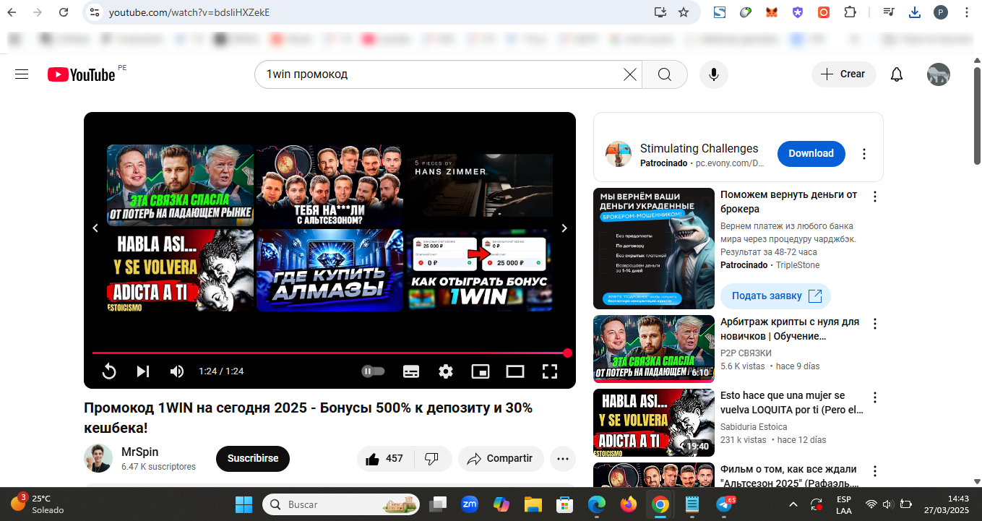The height and width of the screenshot is (521, 982).
Task: Toggle subtitles on the player
Action: 411,371
